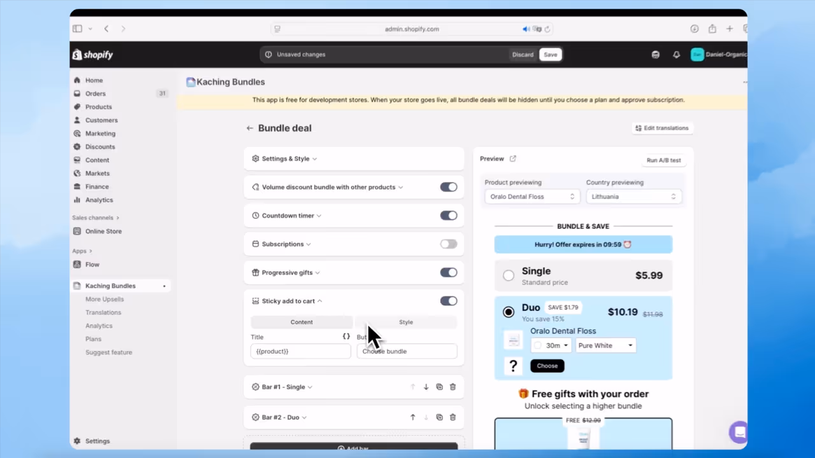The width and height of the screenshot is (815, 458).
Task: Open notifications bell in top bar
Action: tap(676, 55)
